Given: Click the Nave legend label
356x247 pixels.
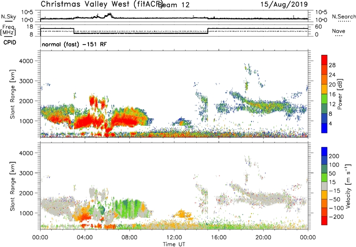Looking at the screenshot, I should pyautogui.click(x=339, y=31).
